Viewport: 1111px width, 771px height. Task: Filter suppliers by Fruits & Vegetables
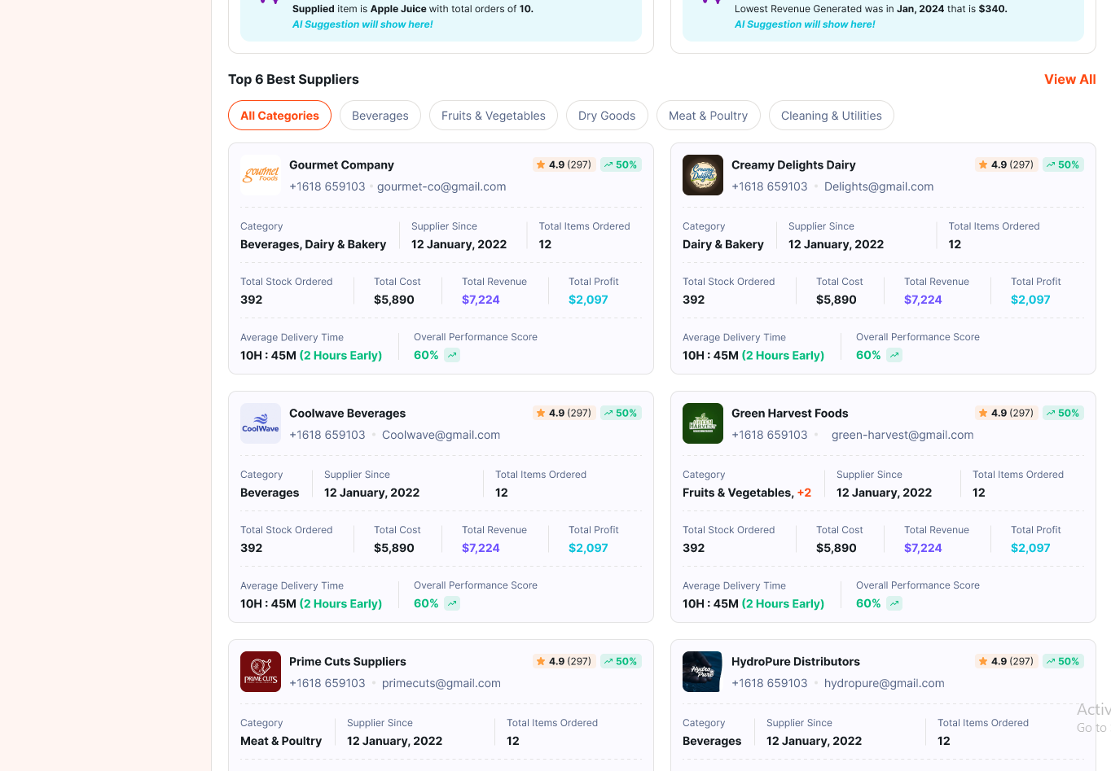(x=493, y=116)
